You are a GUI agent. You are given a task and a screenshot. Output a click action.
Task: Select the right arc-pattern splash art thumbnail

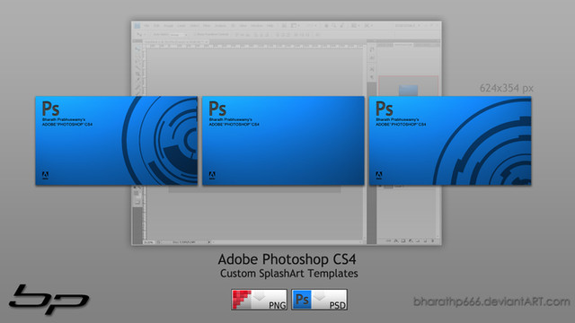(x=450, y=141)
